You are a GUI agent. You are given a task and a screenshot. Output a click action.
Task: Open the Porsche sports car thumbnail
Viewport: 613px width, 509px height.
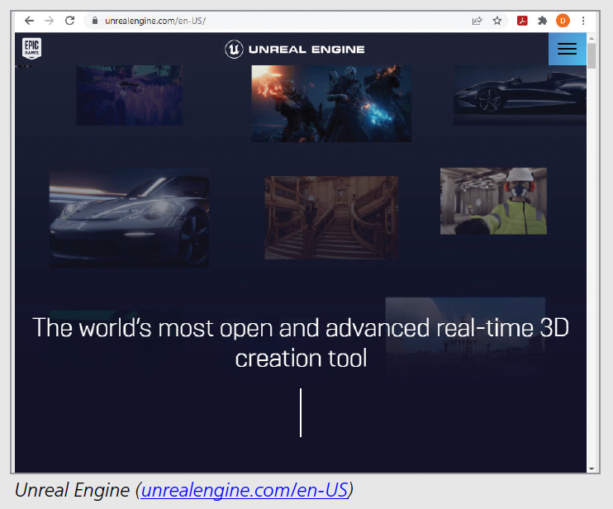pos(129,218)
